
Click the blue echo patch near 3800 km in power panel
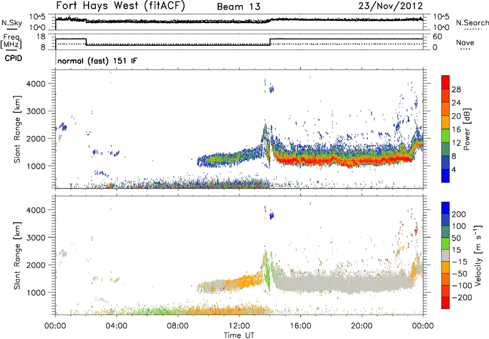pos(271,89)
